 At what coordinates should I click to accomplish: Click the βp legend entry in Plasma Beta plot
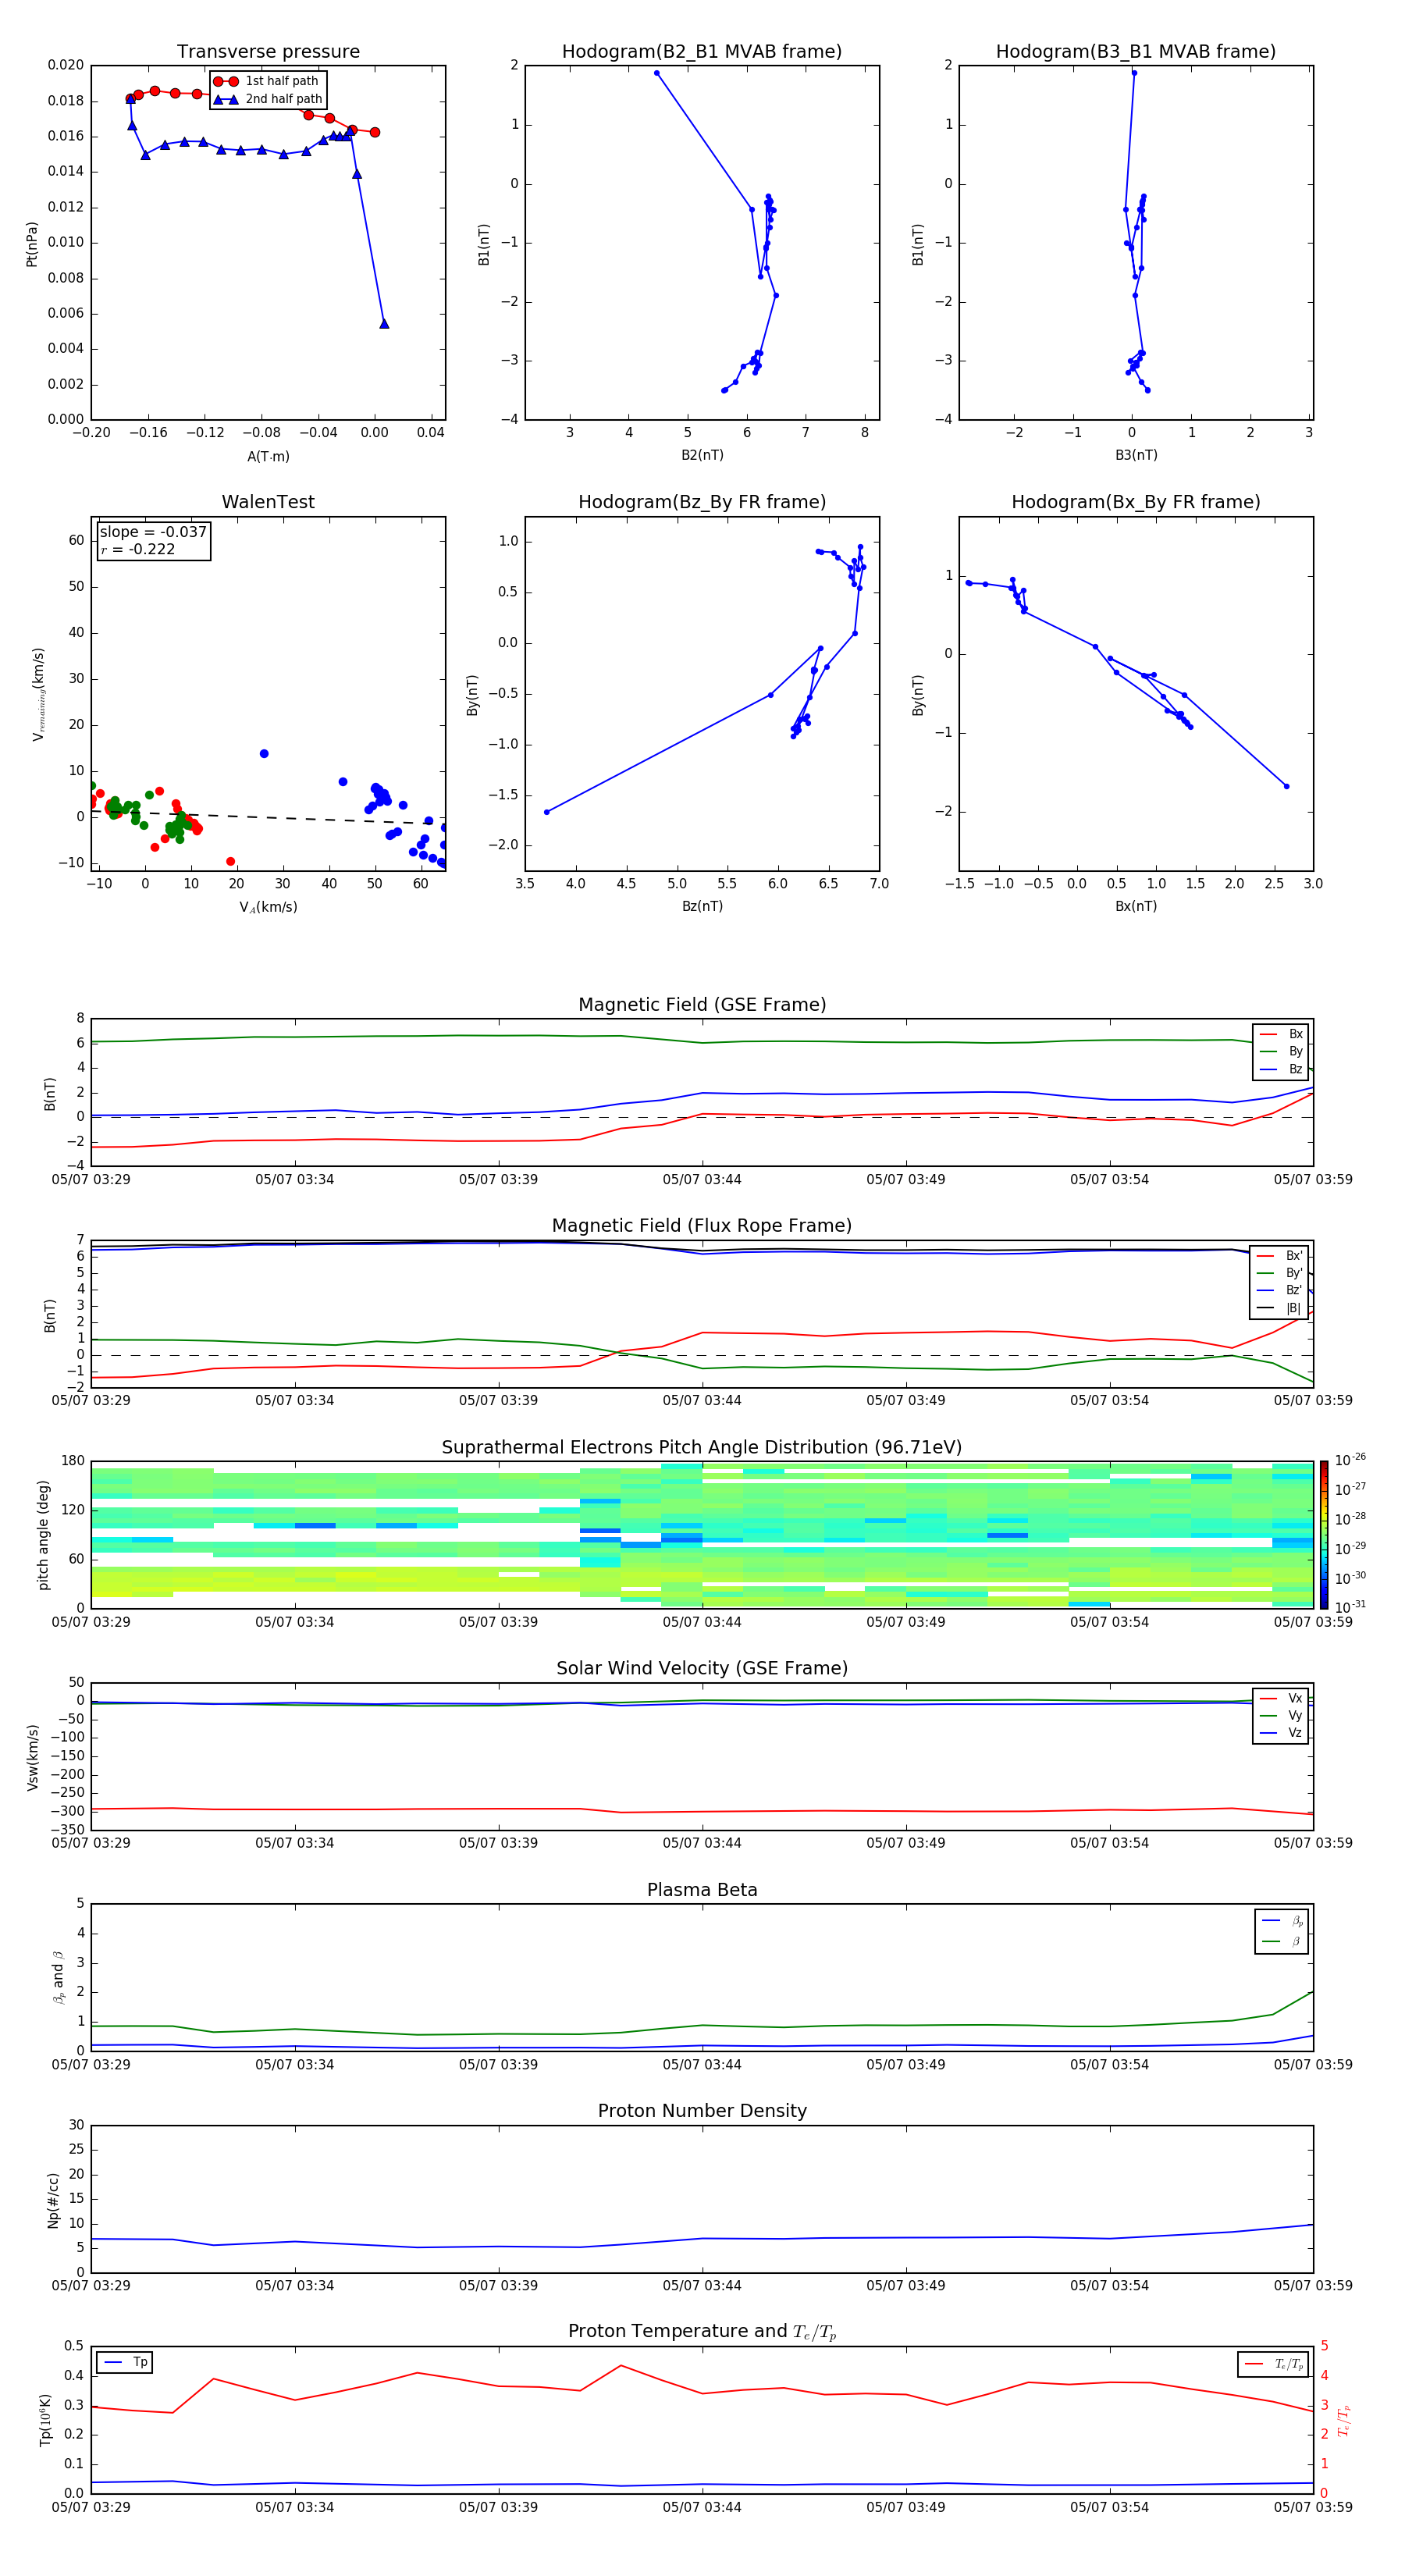coord(1282,1921)
